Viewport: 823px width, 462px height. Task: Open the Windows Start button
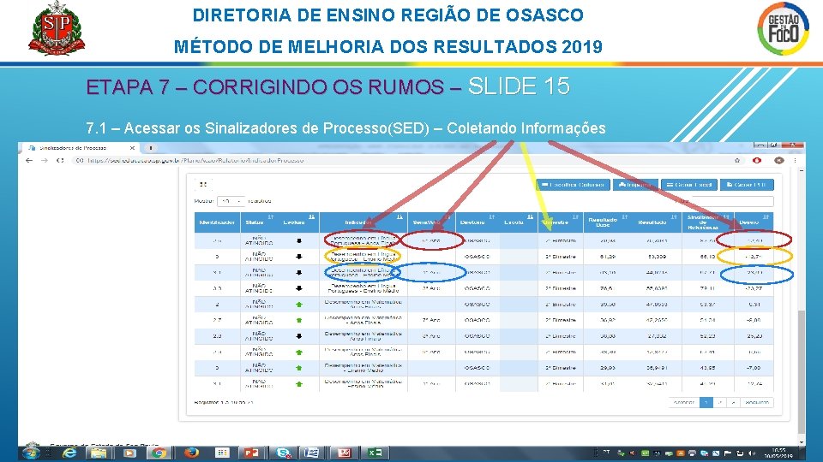[31, 453]
